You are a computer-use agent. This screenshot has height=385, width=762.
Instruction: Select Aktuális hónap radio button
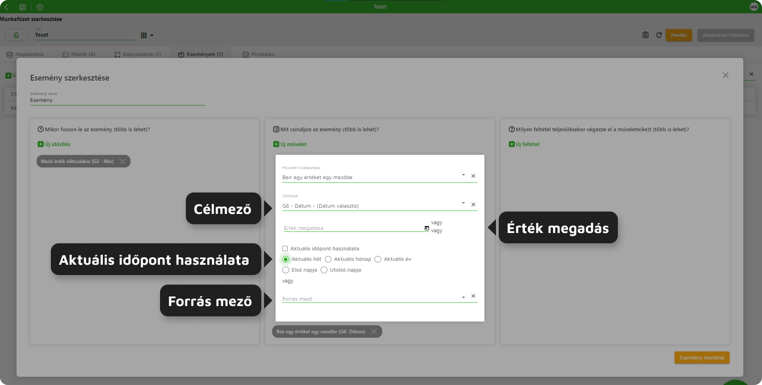(328, 259)
